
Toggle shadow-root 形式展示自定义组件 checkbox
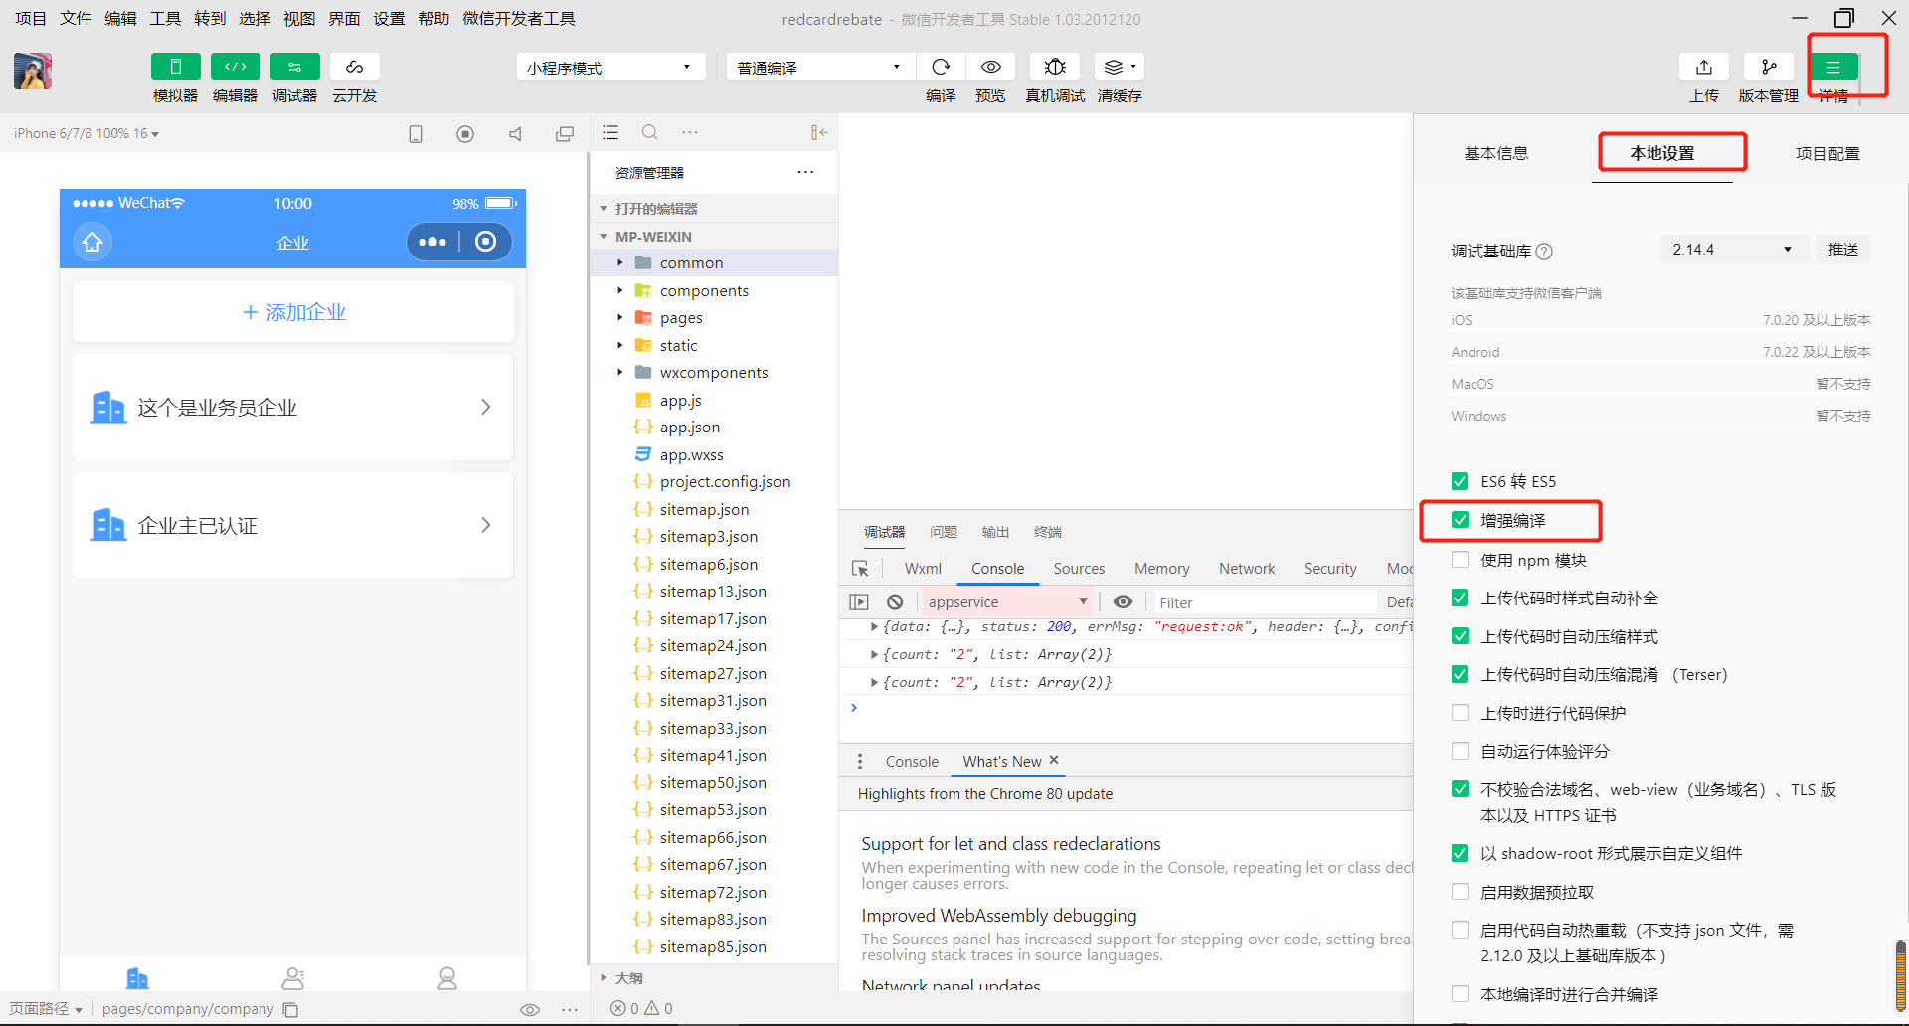tap(1460, 853)
